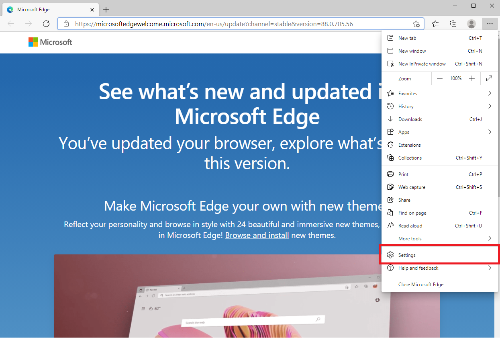Viewport: 500px width, 338px height.
Task: Open Downloads from the menu
Action: [x=439, y=119]
